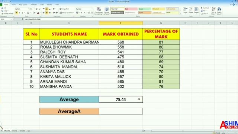Apply Comma Style number format
Viewport: 238px width, 134px height.
click(x=84, y=13)
